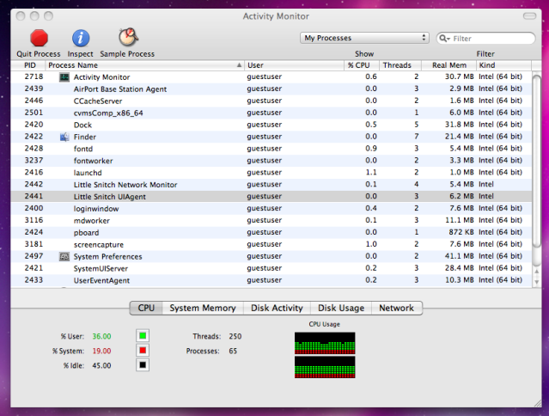The image size is (549, 416).
Task: Select the launchd process row
Action: pos(271,173)
